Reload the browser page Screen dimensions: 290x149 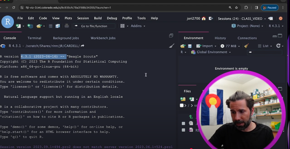(14, 8)
